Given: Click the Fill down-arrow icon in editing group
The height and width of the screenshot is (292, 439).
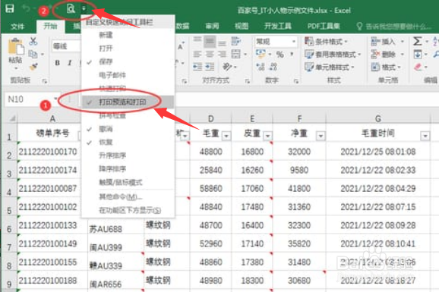Looking at the screenshot, I should (418, 54).
